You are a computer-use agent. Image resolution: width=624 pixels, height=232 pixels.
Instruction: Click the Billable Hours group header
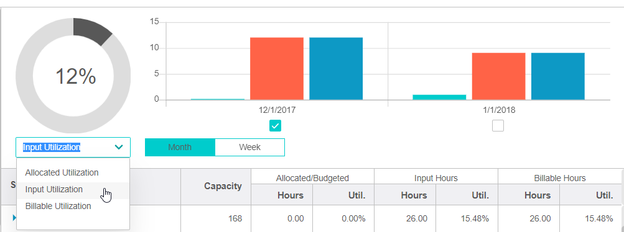(559, 178)
